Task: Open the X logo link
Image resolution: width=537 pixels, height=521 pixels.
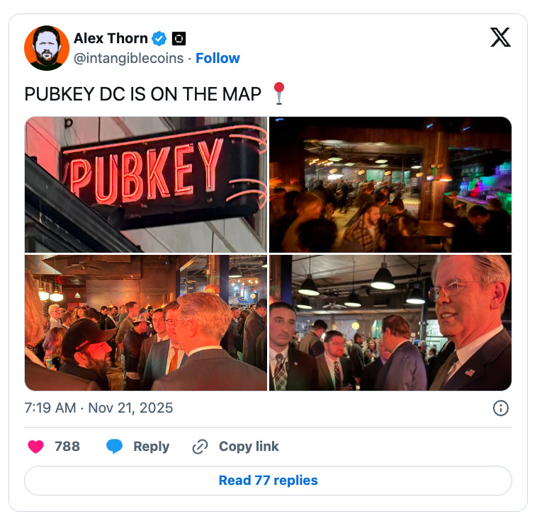Action: click(500, 38)
